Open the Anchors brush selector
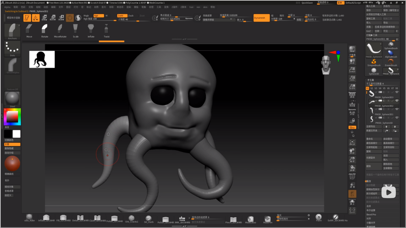The image size is (406, 228). pyautogui.click(x=13, y=31)
